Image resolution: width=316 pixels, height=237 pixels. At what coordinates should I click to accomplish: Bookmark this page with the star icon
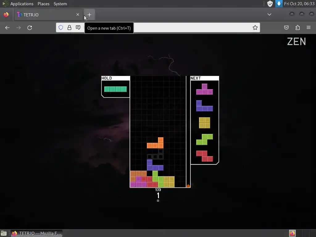(255, 27)
